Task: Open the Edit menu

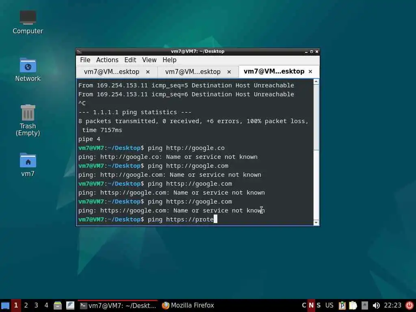Action: click(x=130, y=60)
